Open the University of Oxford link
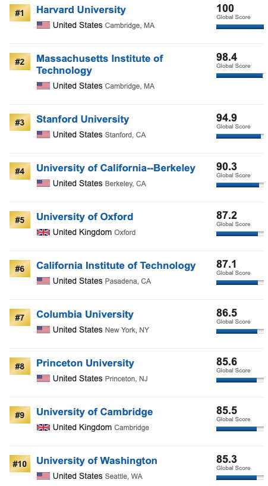 pyautogui.click(x=85, y=217)
